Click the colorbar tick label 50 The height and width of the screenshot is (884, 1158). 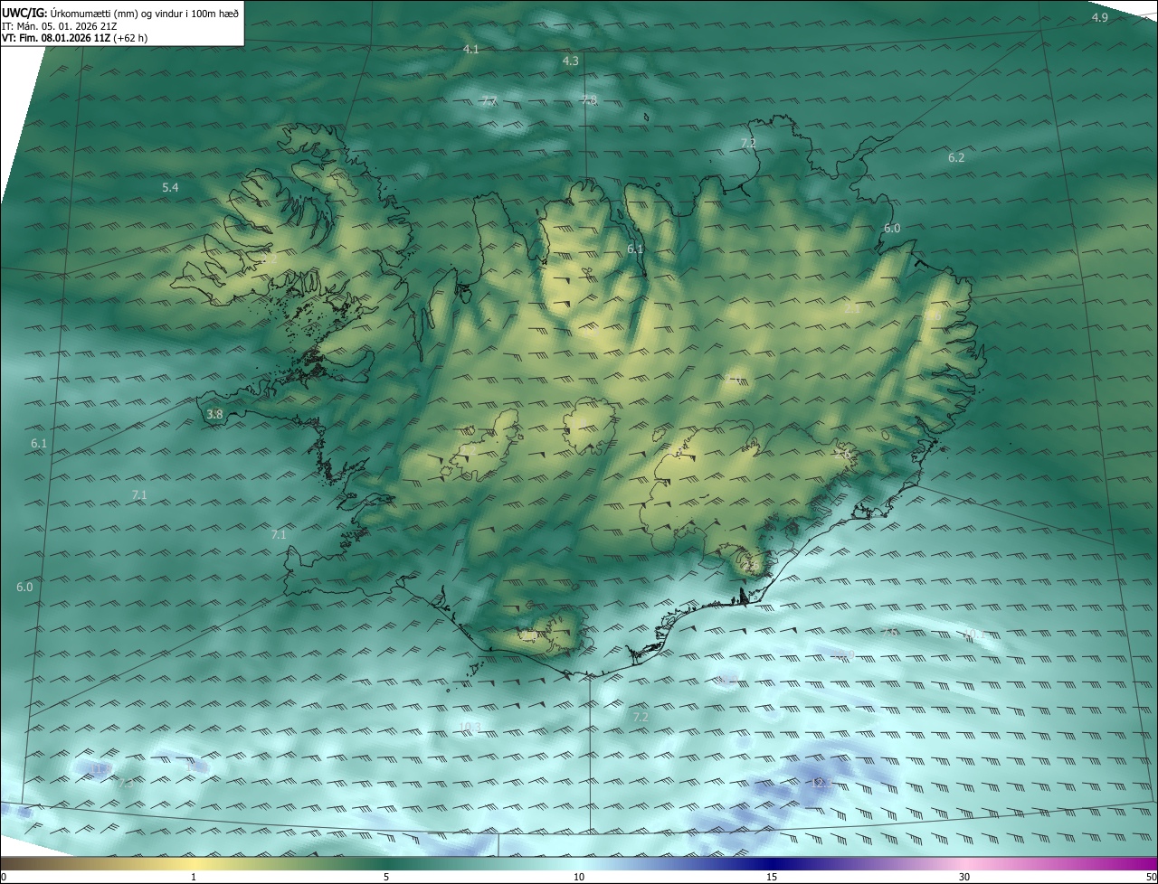[1152, 878]
